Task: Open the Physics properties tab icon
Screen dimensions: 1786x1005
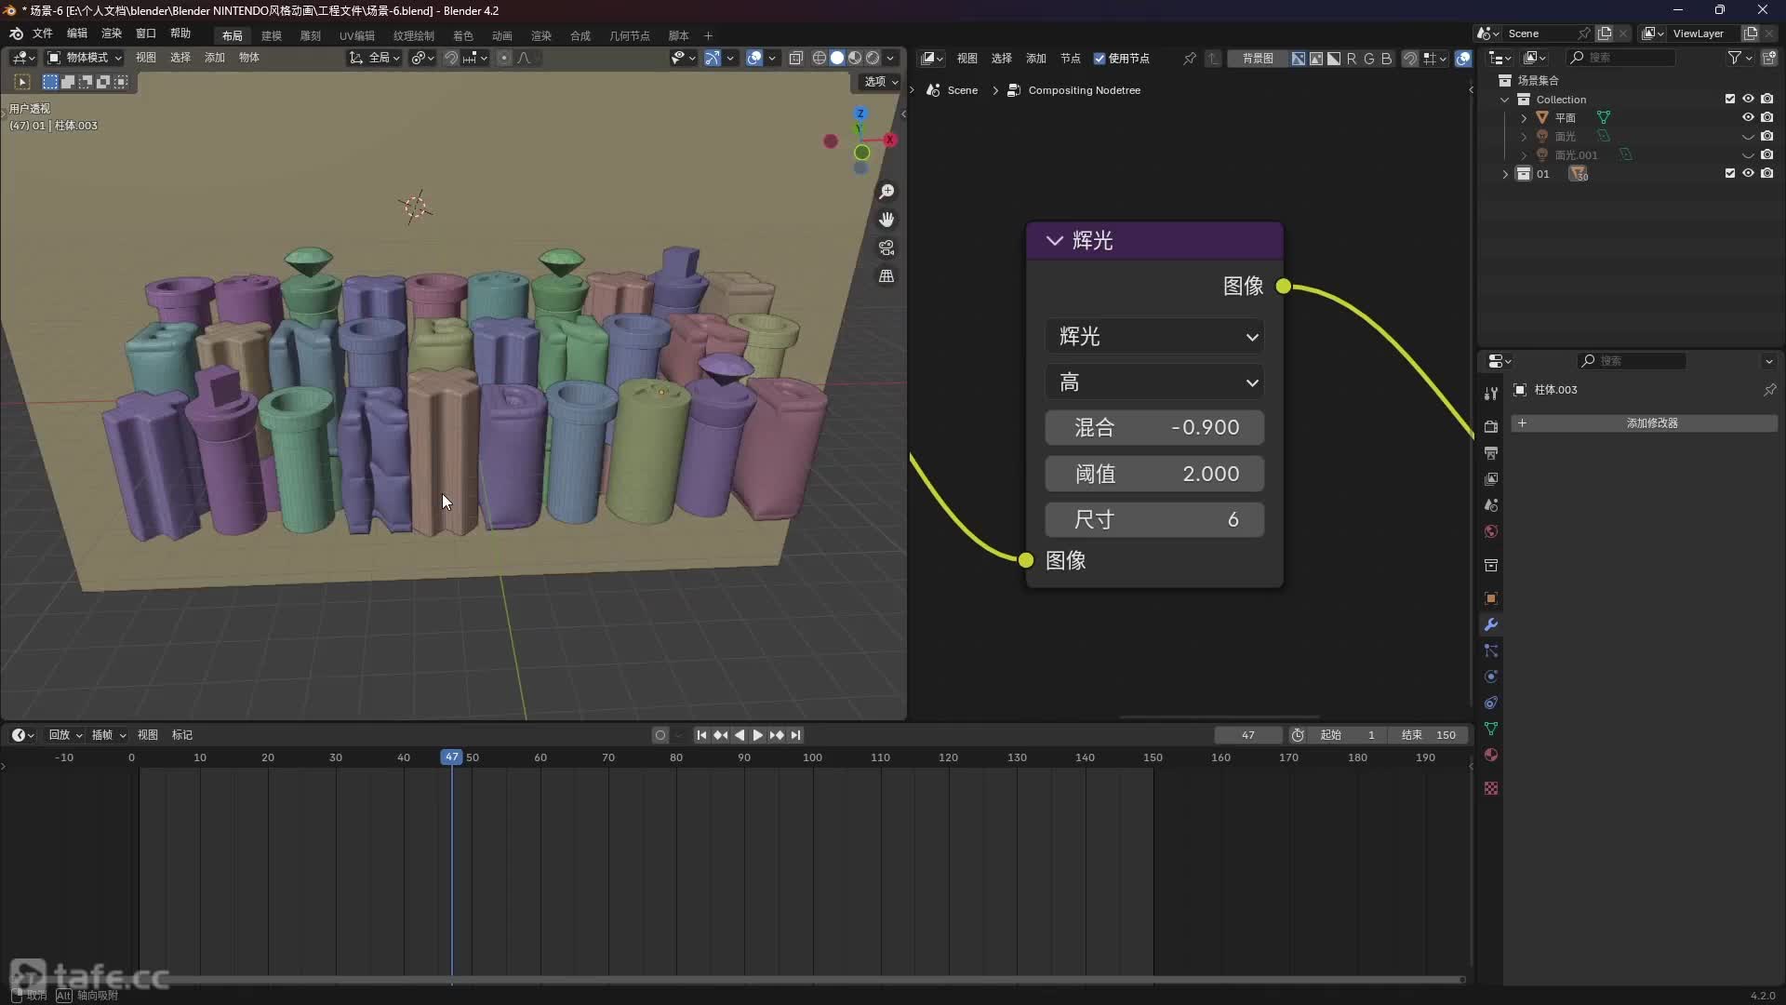Action: 1491,677
